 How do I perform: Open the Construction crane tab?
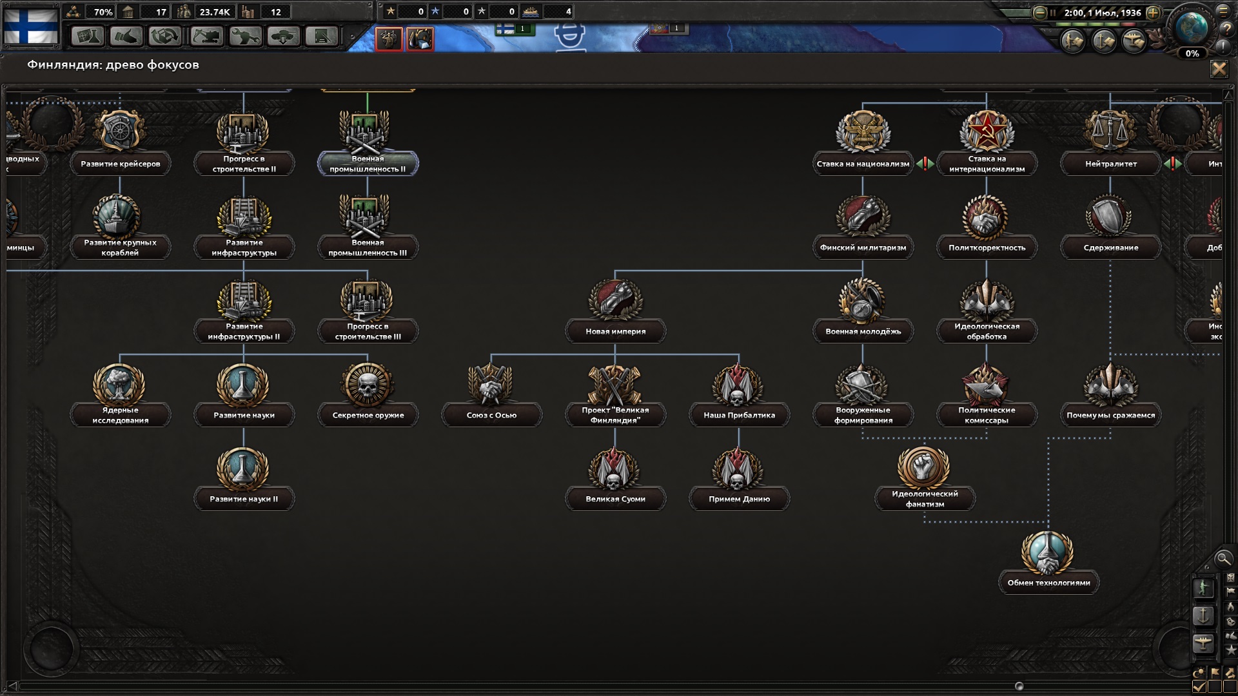click(x=206, y=37)
